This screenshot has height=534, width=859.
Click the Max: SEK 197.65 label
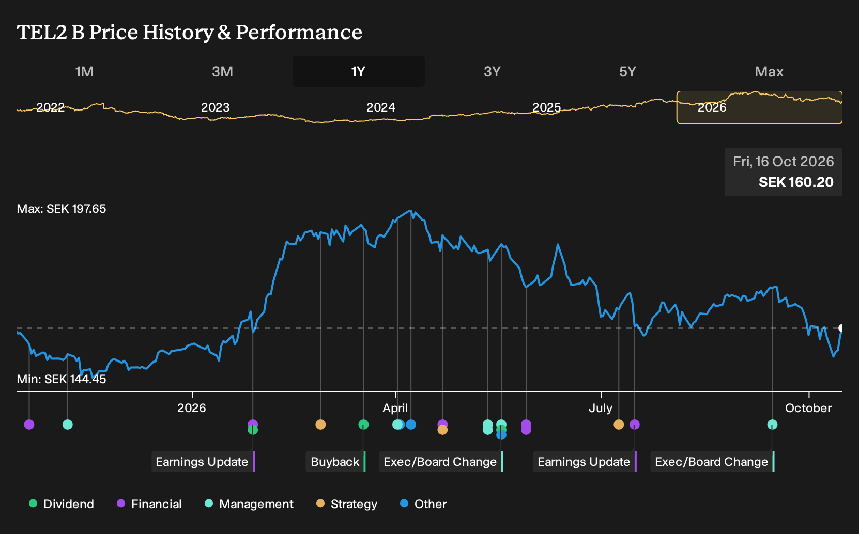[x=62, y=209]
